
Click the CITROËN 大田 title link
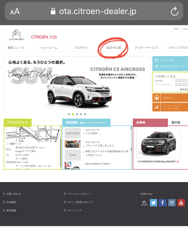coord(44,37)
